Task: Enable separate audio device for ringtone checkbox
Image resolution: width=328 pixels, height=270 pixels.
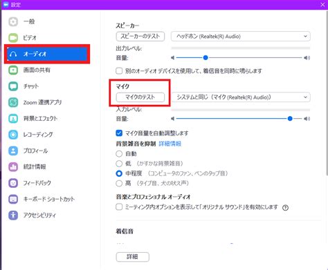Action: (x=119, y=70)
